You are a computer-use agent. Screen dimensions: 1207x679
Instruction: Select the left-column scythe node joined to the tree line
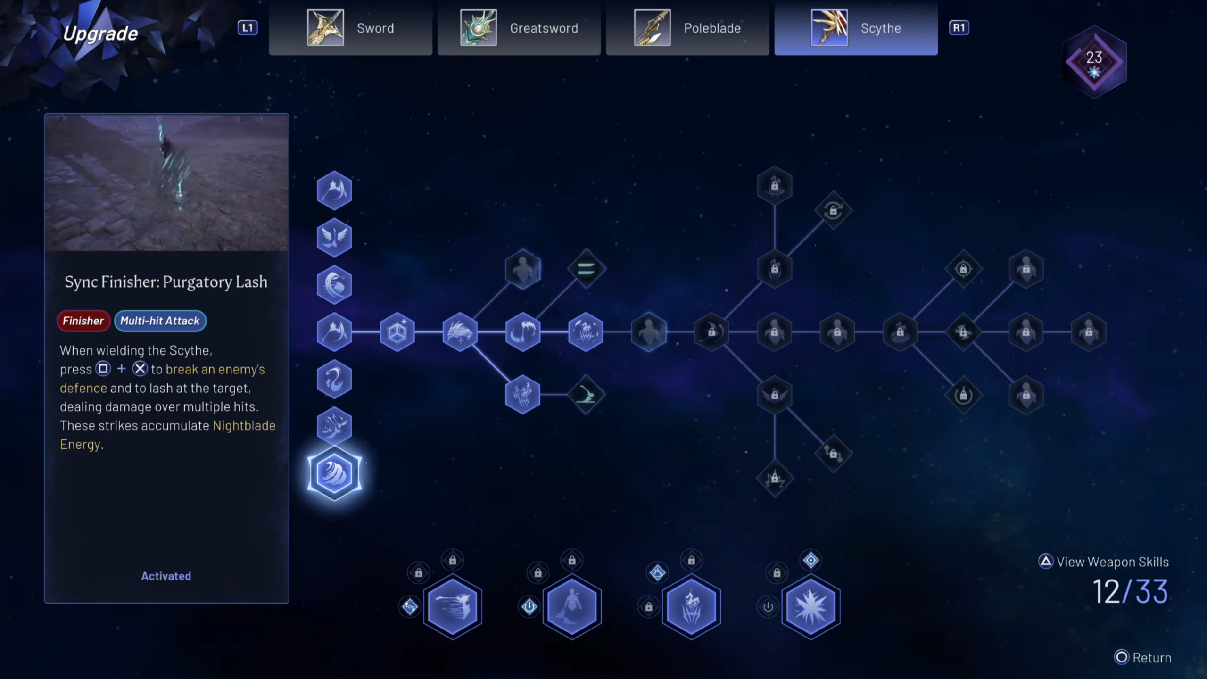(x=334, y=332)
